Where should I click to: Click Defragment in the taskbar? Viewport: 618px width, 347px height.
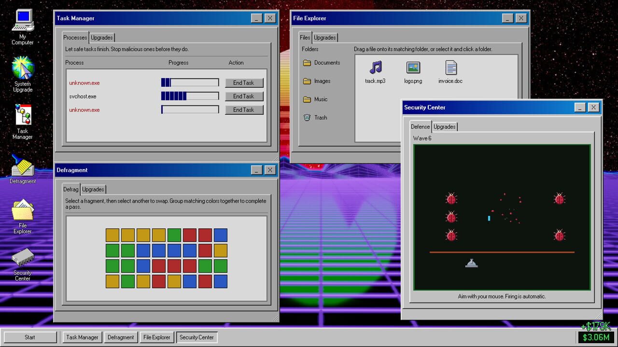pos(121,337)
